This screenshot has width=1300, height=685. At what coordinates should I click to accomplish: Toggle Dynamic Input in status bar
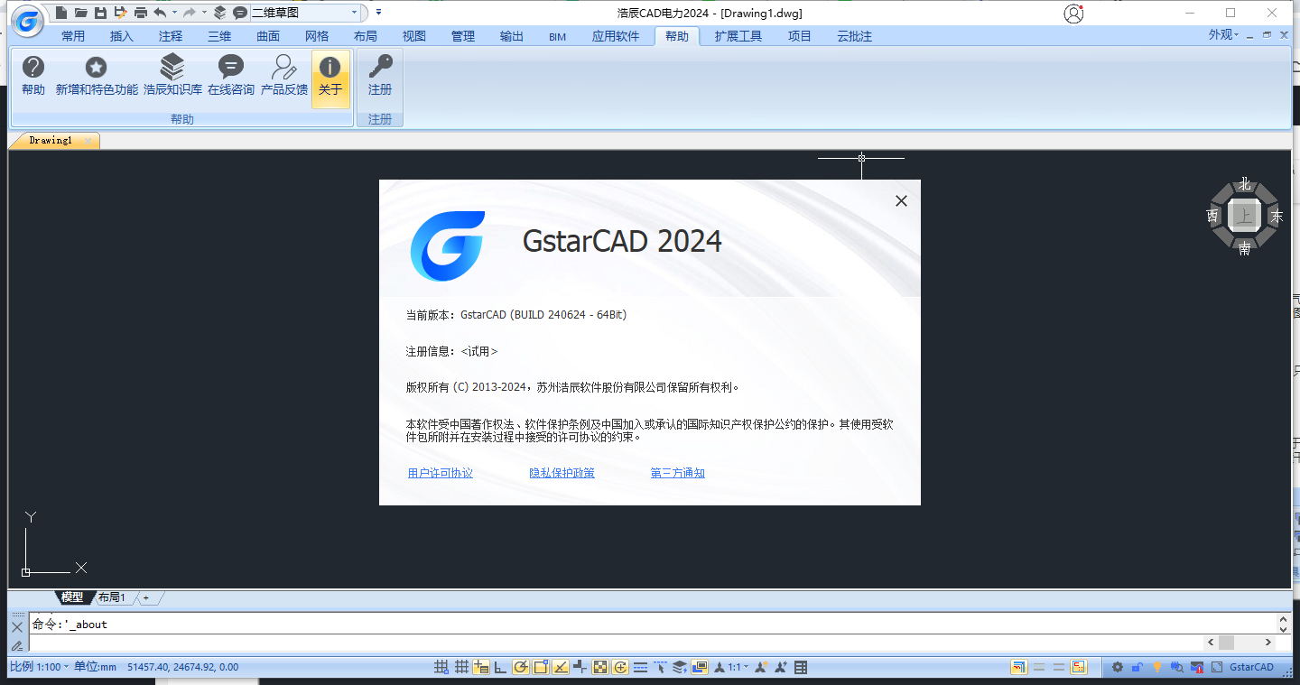tap(481, 668)
